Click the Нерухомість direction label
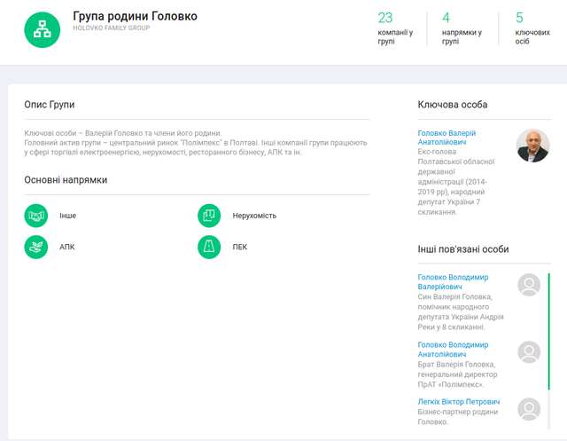 [x=253, y=216]
